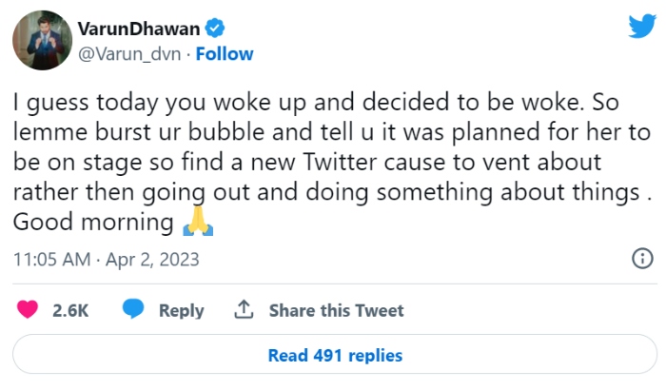The width and height of the screenshot is (666, 391).
Task: Select Share this Tweet
Action: point(336,310)
